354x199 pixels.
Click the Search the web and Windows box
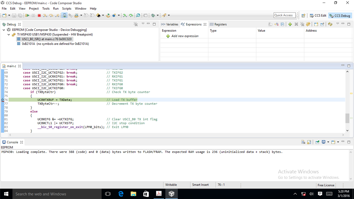[x=57, y=194]
